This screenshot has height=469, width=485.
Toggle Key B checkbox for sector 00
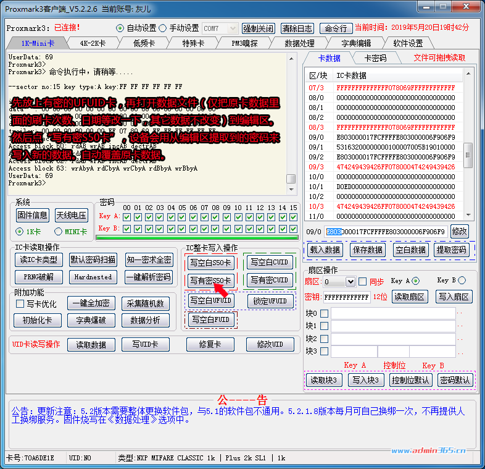pyautogui.click(x=127, y=229)
